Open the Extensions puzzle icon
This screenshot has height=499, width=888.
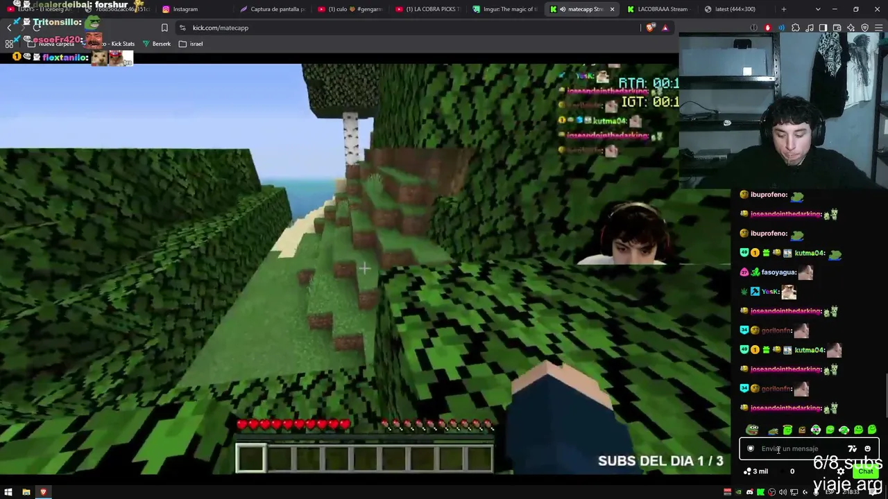[x=796, y=28]
